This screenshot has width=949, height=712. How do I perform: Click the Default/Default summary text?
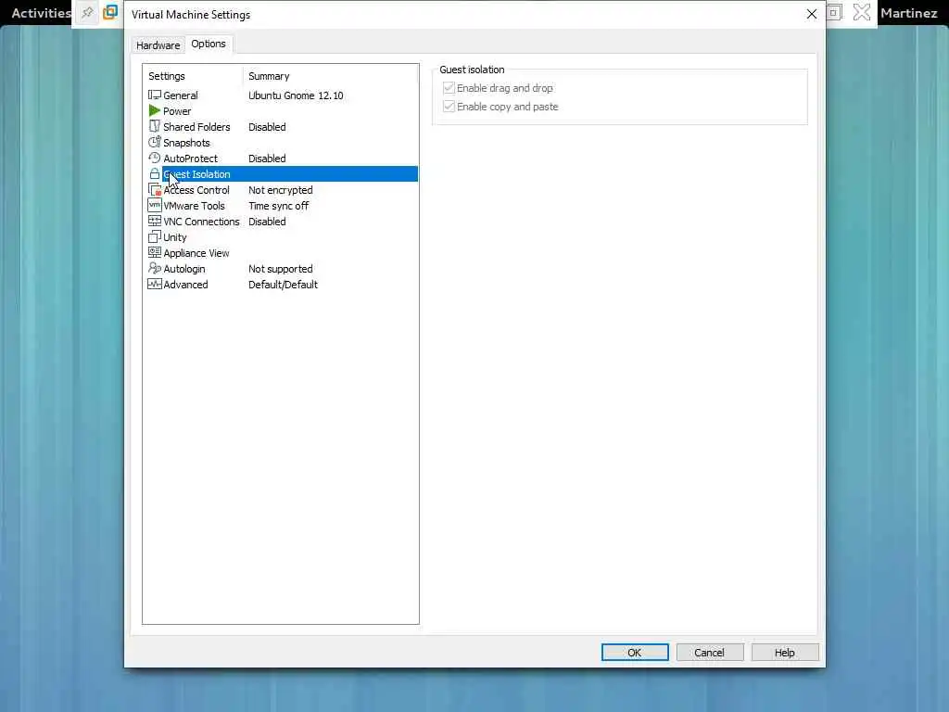click(283, 284)
